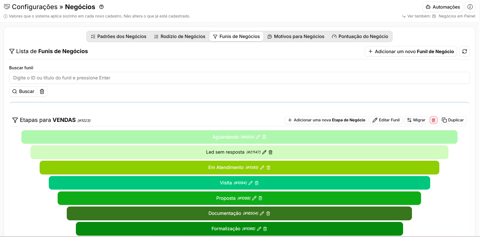Edit the Formalização stage
Viewport: 480px width, 237px height.
click(259, 229)
